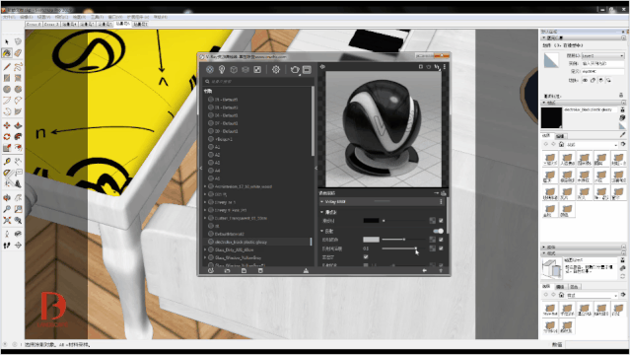Click home button in materials browser
This screenshot has height=355, width=630.
click(561, 144)
